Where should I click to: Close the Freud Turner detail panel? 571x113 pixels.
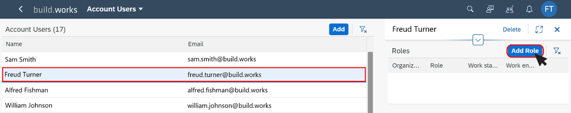[557, 29]
